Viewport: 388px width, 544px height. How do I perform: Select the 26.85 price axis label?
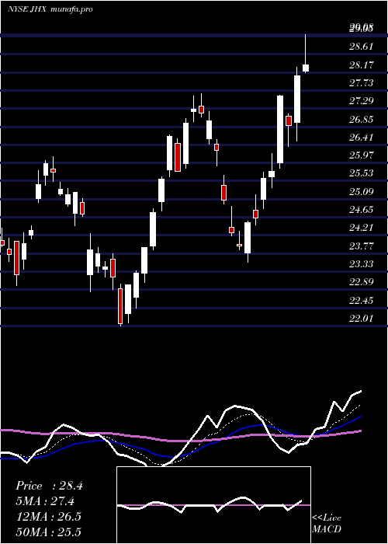[361, 120]
